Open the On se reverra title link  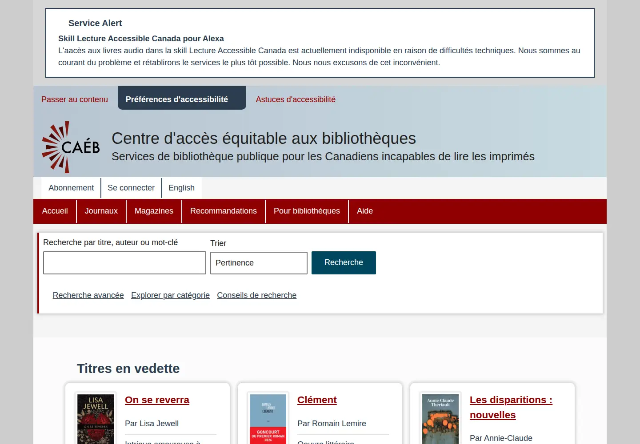(x=157, y=400)
